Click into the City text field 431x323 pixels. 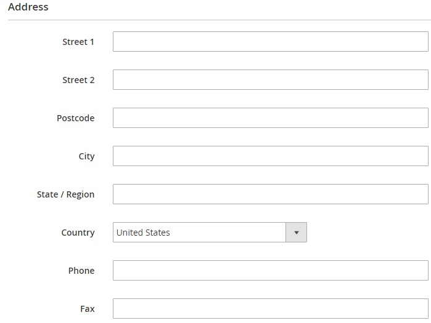(270, 156)
